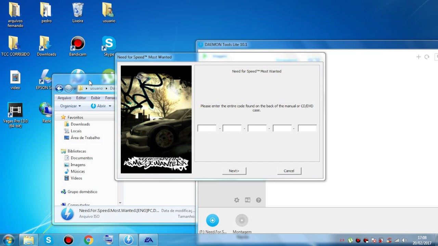Select the Bandicam desktop shortcut
Image resolution: width=438 pixels, height=246 pixels.
[x=78, y=46]
